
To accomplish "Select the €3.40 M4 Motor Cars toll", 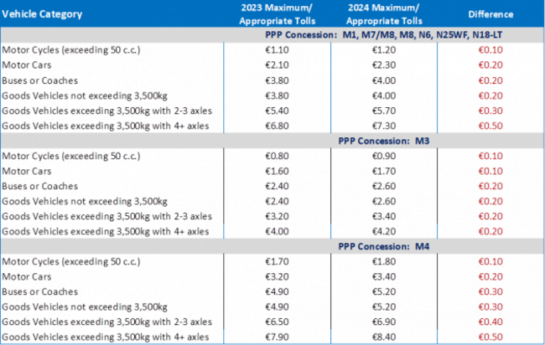I will point(384,276).
